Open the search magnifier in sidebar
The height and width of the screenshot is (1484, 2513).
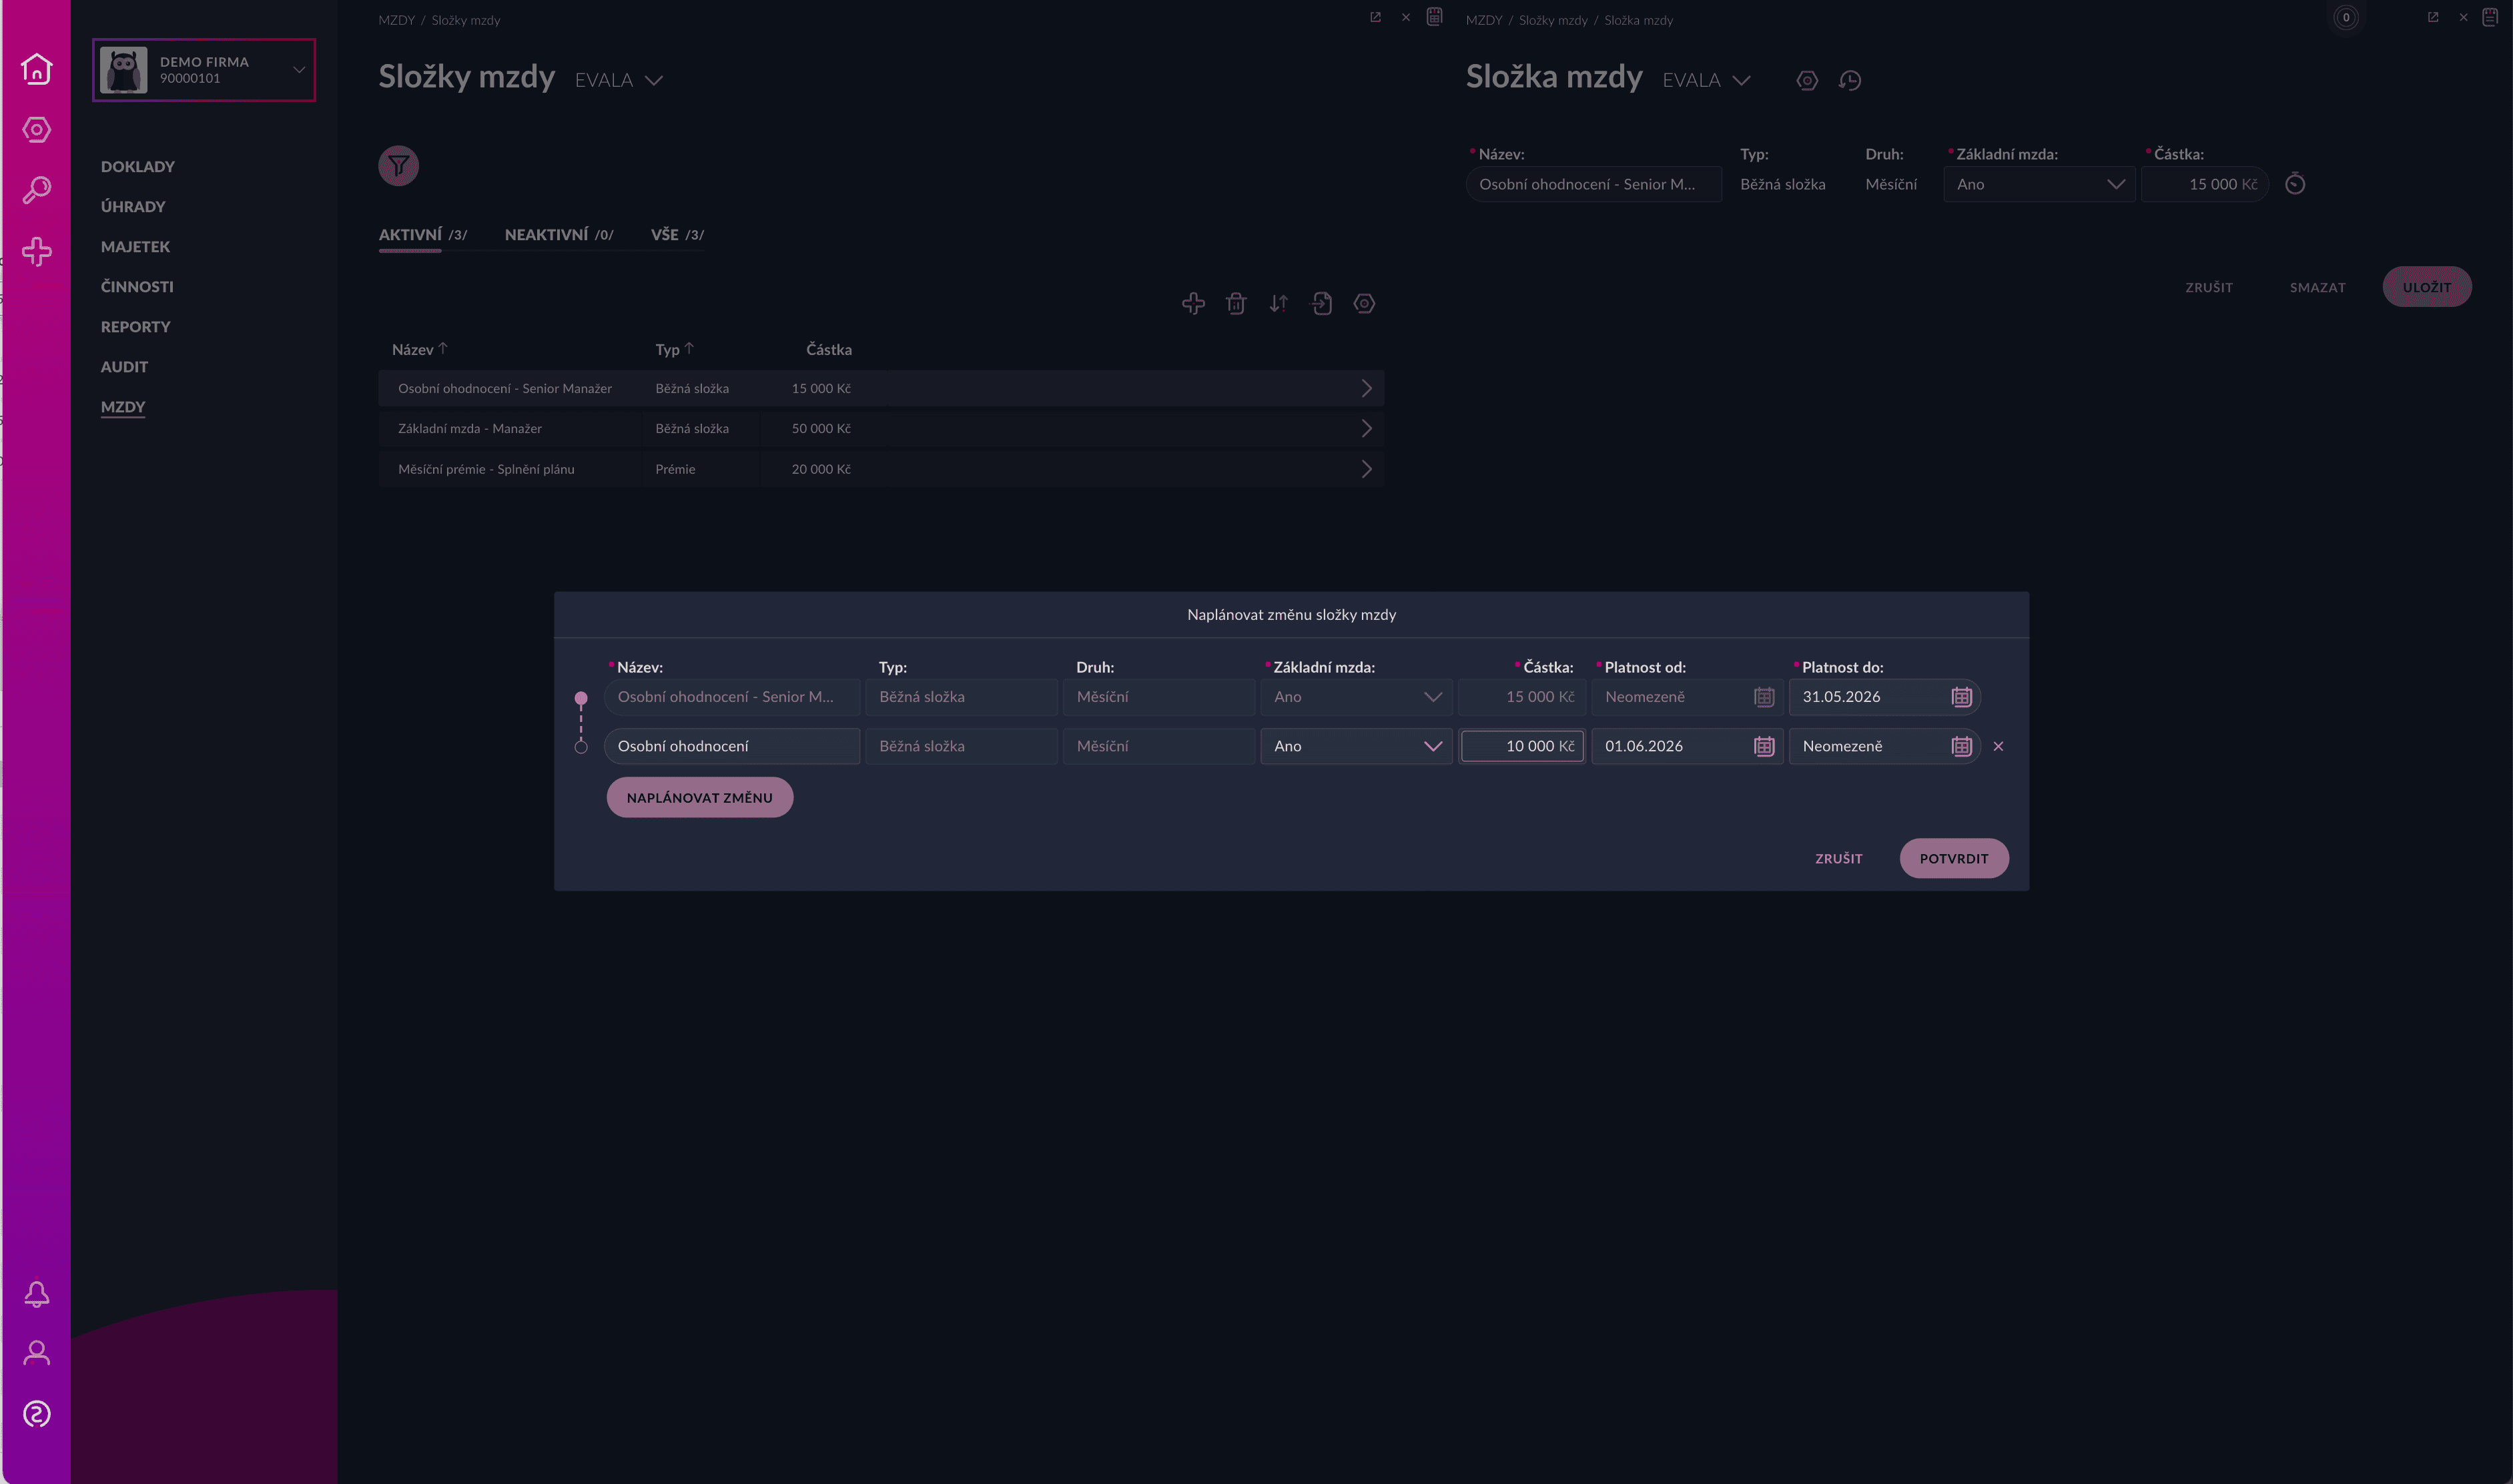37,190
